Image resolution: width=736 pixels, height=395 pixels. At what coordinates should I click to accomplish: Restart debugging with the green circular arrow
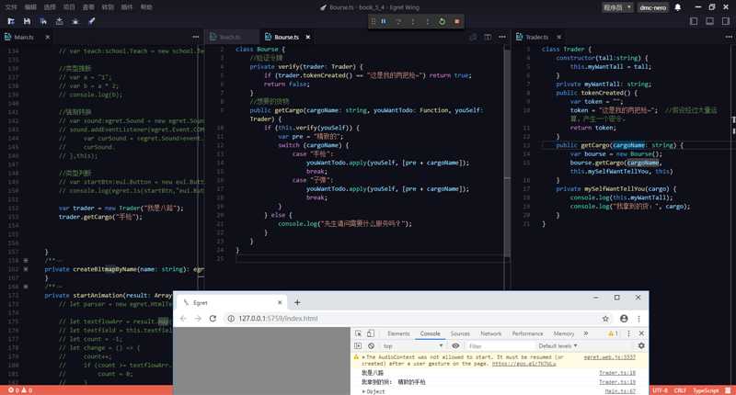point(442,21)
